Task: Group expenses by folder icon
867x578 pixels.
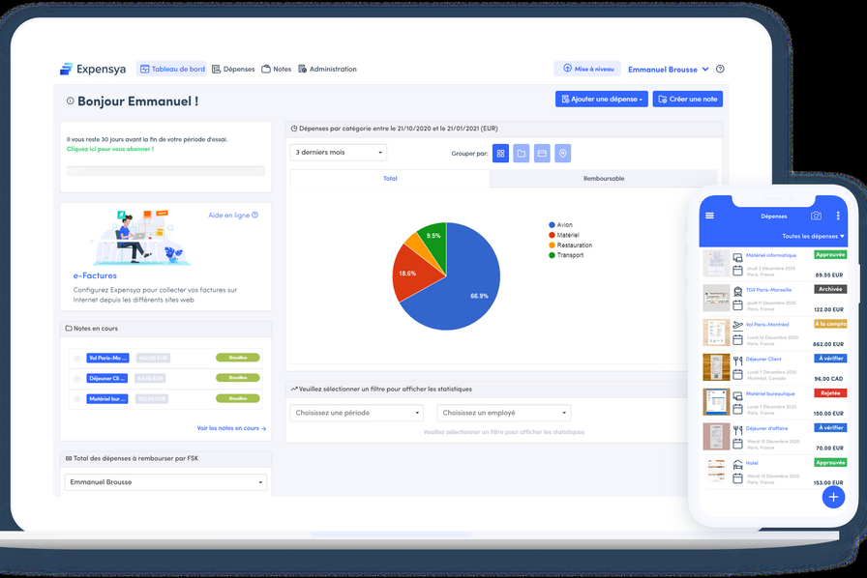Action: tap(522, 153)
